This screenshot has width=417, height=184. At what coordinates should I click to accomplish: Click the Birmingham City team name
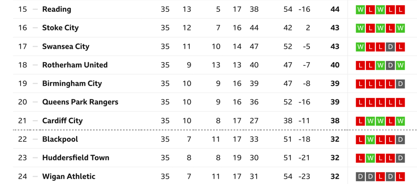pos(72,84)
